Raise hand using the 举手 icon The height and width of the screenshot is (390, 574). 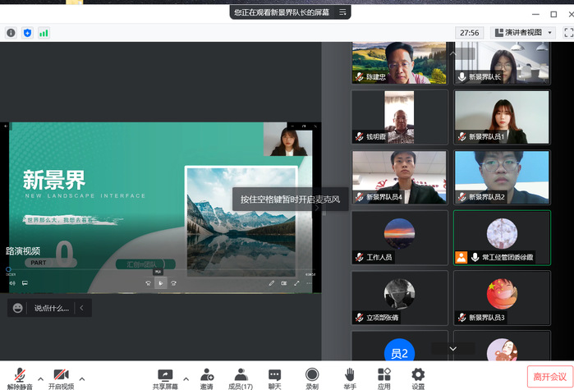tap(350, 374)
